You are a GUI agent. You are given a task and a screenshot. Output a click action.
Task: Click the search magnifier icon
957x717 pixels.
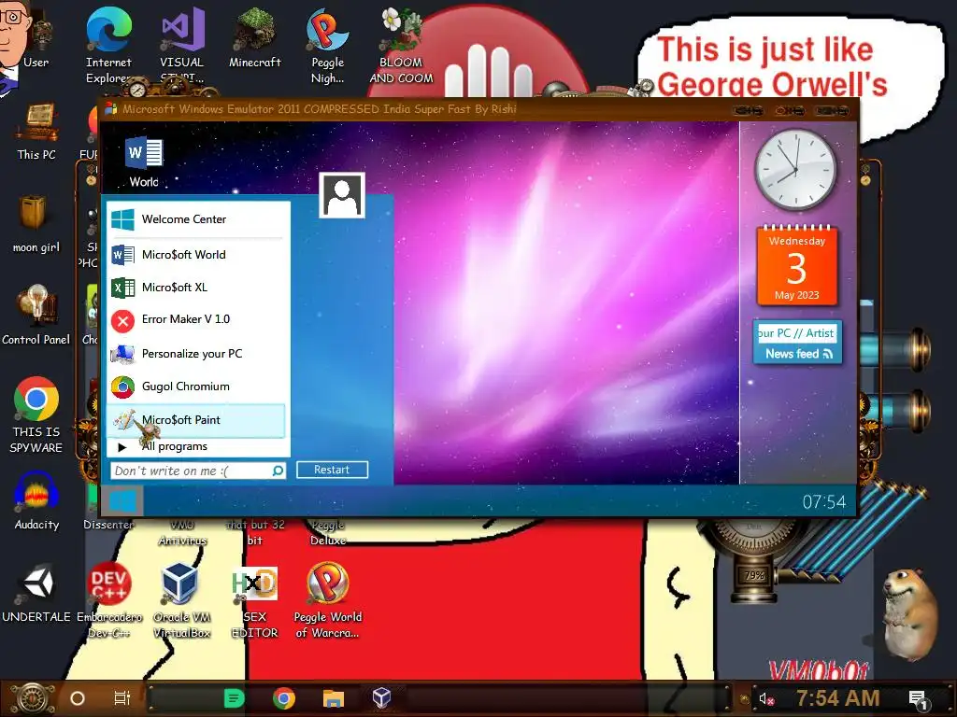278,471
